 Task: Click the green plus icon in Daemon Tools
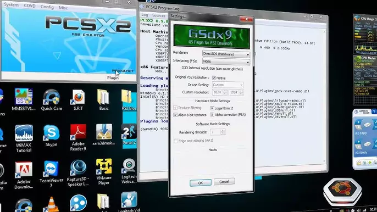pos(370,163)
